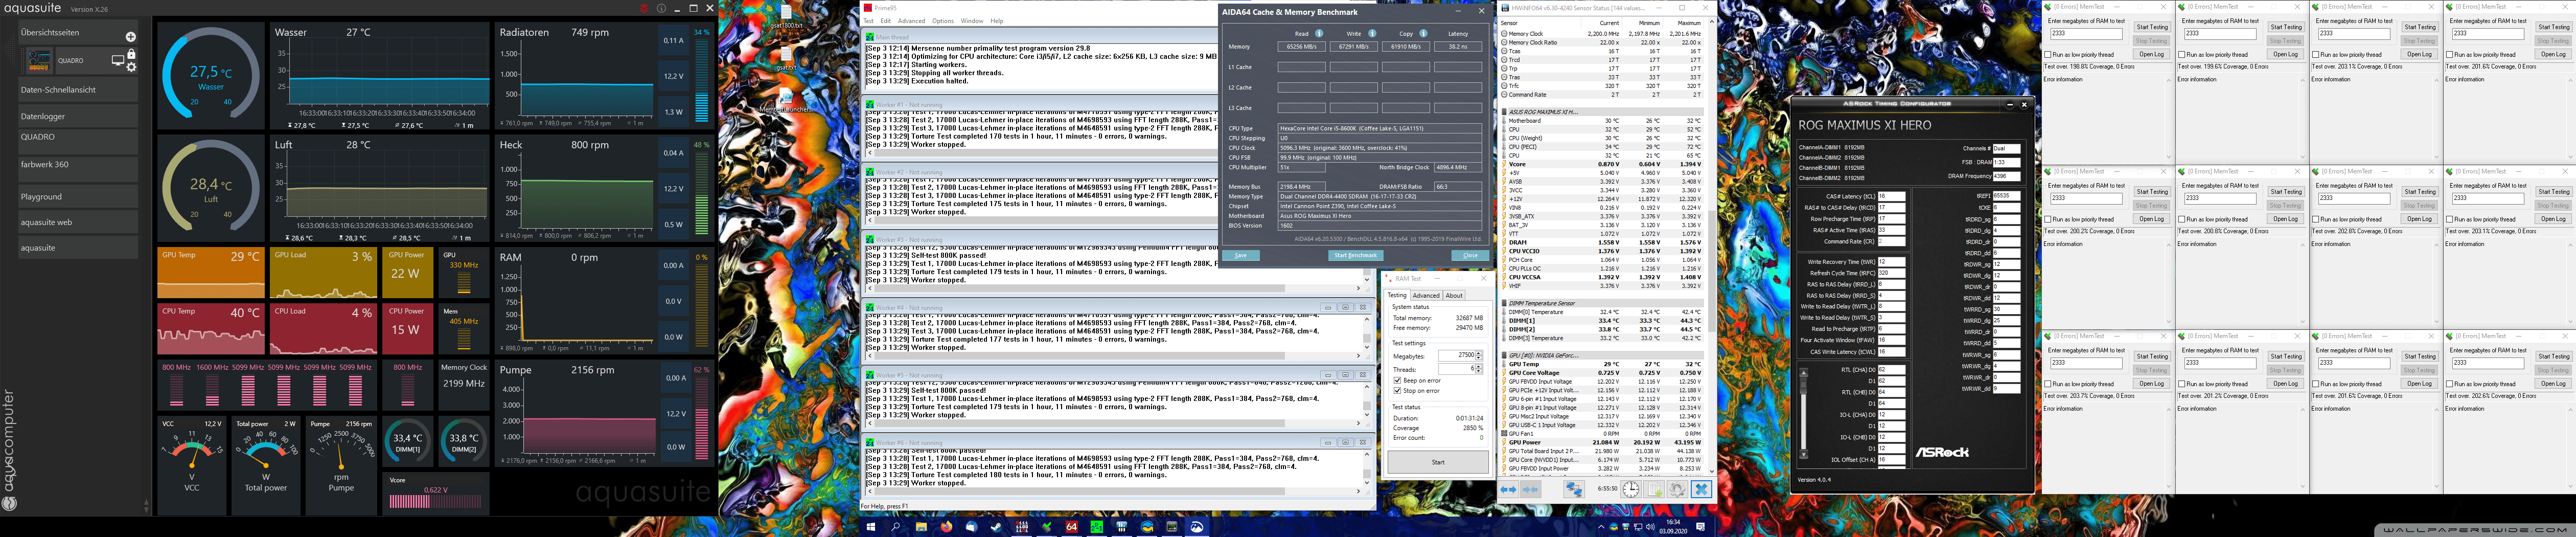This screenshot has width=2576, height=537.
Task: Open the QUADRO page settings gear
Action: point(131,67)
